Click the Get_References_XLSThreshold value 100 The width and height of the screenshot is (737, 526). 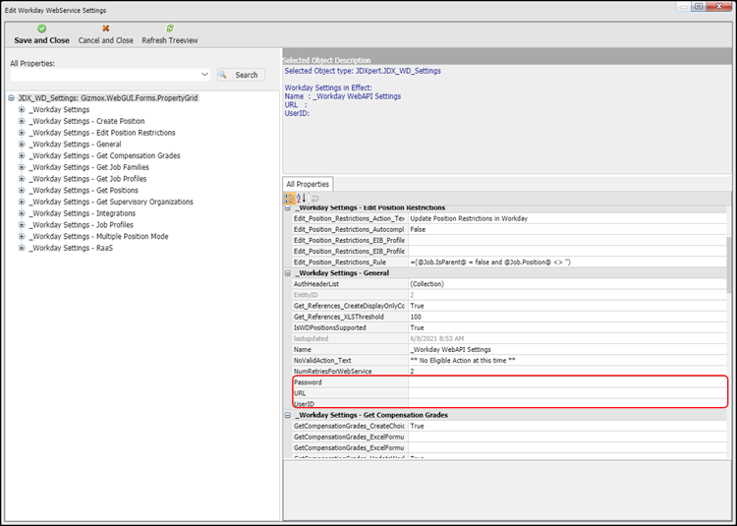click(x=567, y=317)
